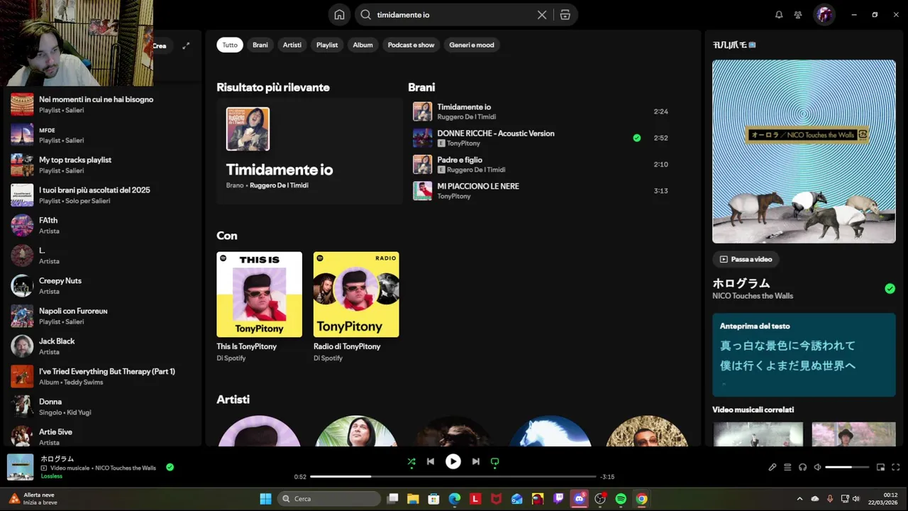Open Discord icon in Windows taskbar
Image resolution: width=908 pixels, height=511 pixels.
(x=580, y=499)
